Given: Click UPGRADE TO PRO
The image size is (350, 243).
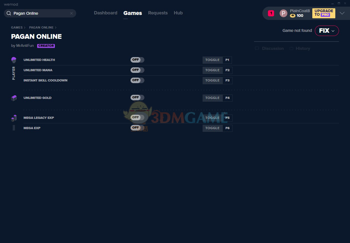Looking at the screenshot, I should click(x=323, y=13).
